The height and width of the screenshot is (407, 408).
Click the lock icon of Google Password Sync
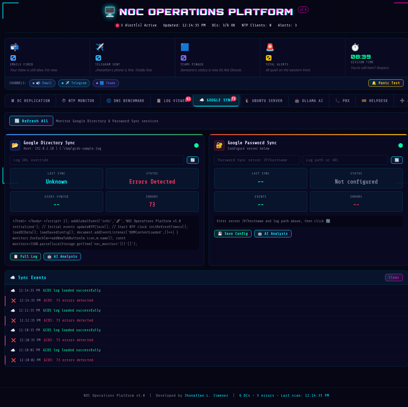pos(219,145)
